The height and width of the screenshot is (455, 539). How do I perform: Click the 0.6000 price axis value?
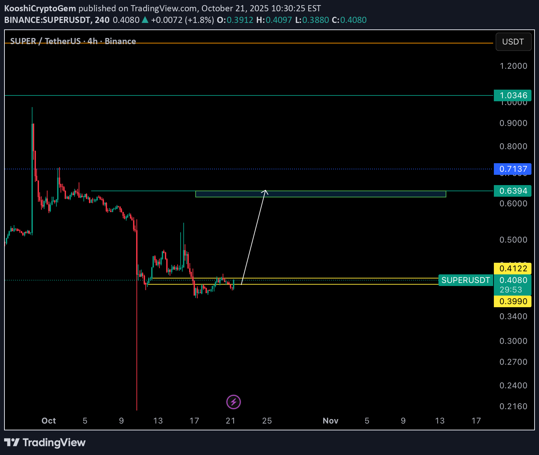[513, 204]
